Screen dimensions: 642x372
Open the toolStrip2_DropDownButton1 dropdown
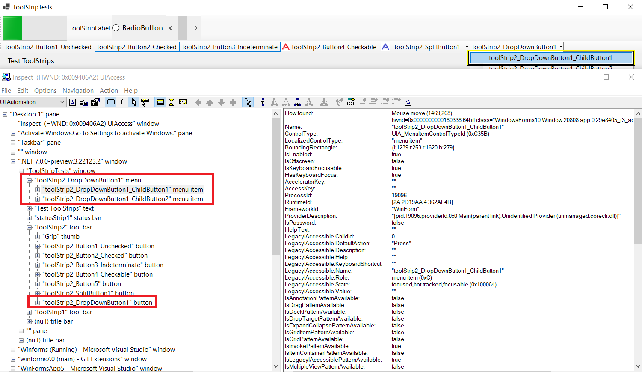561,47
